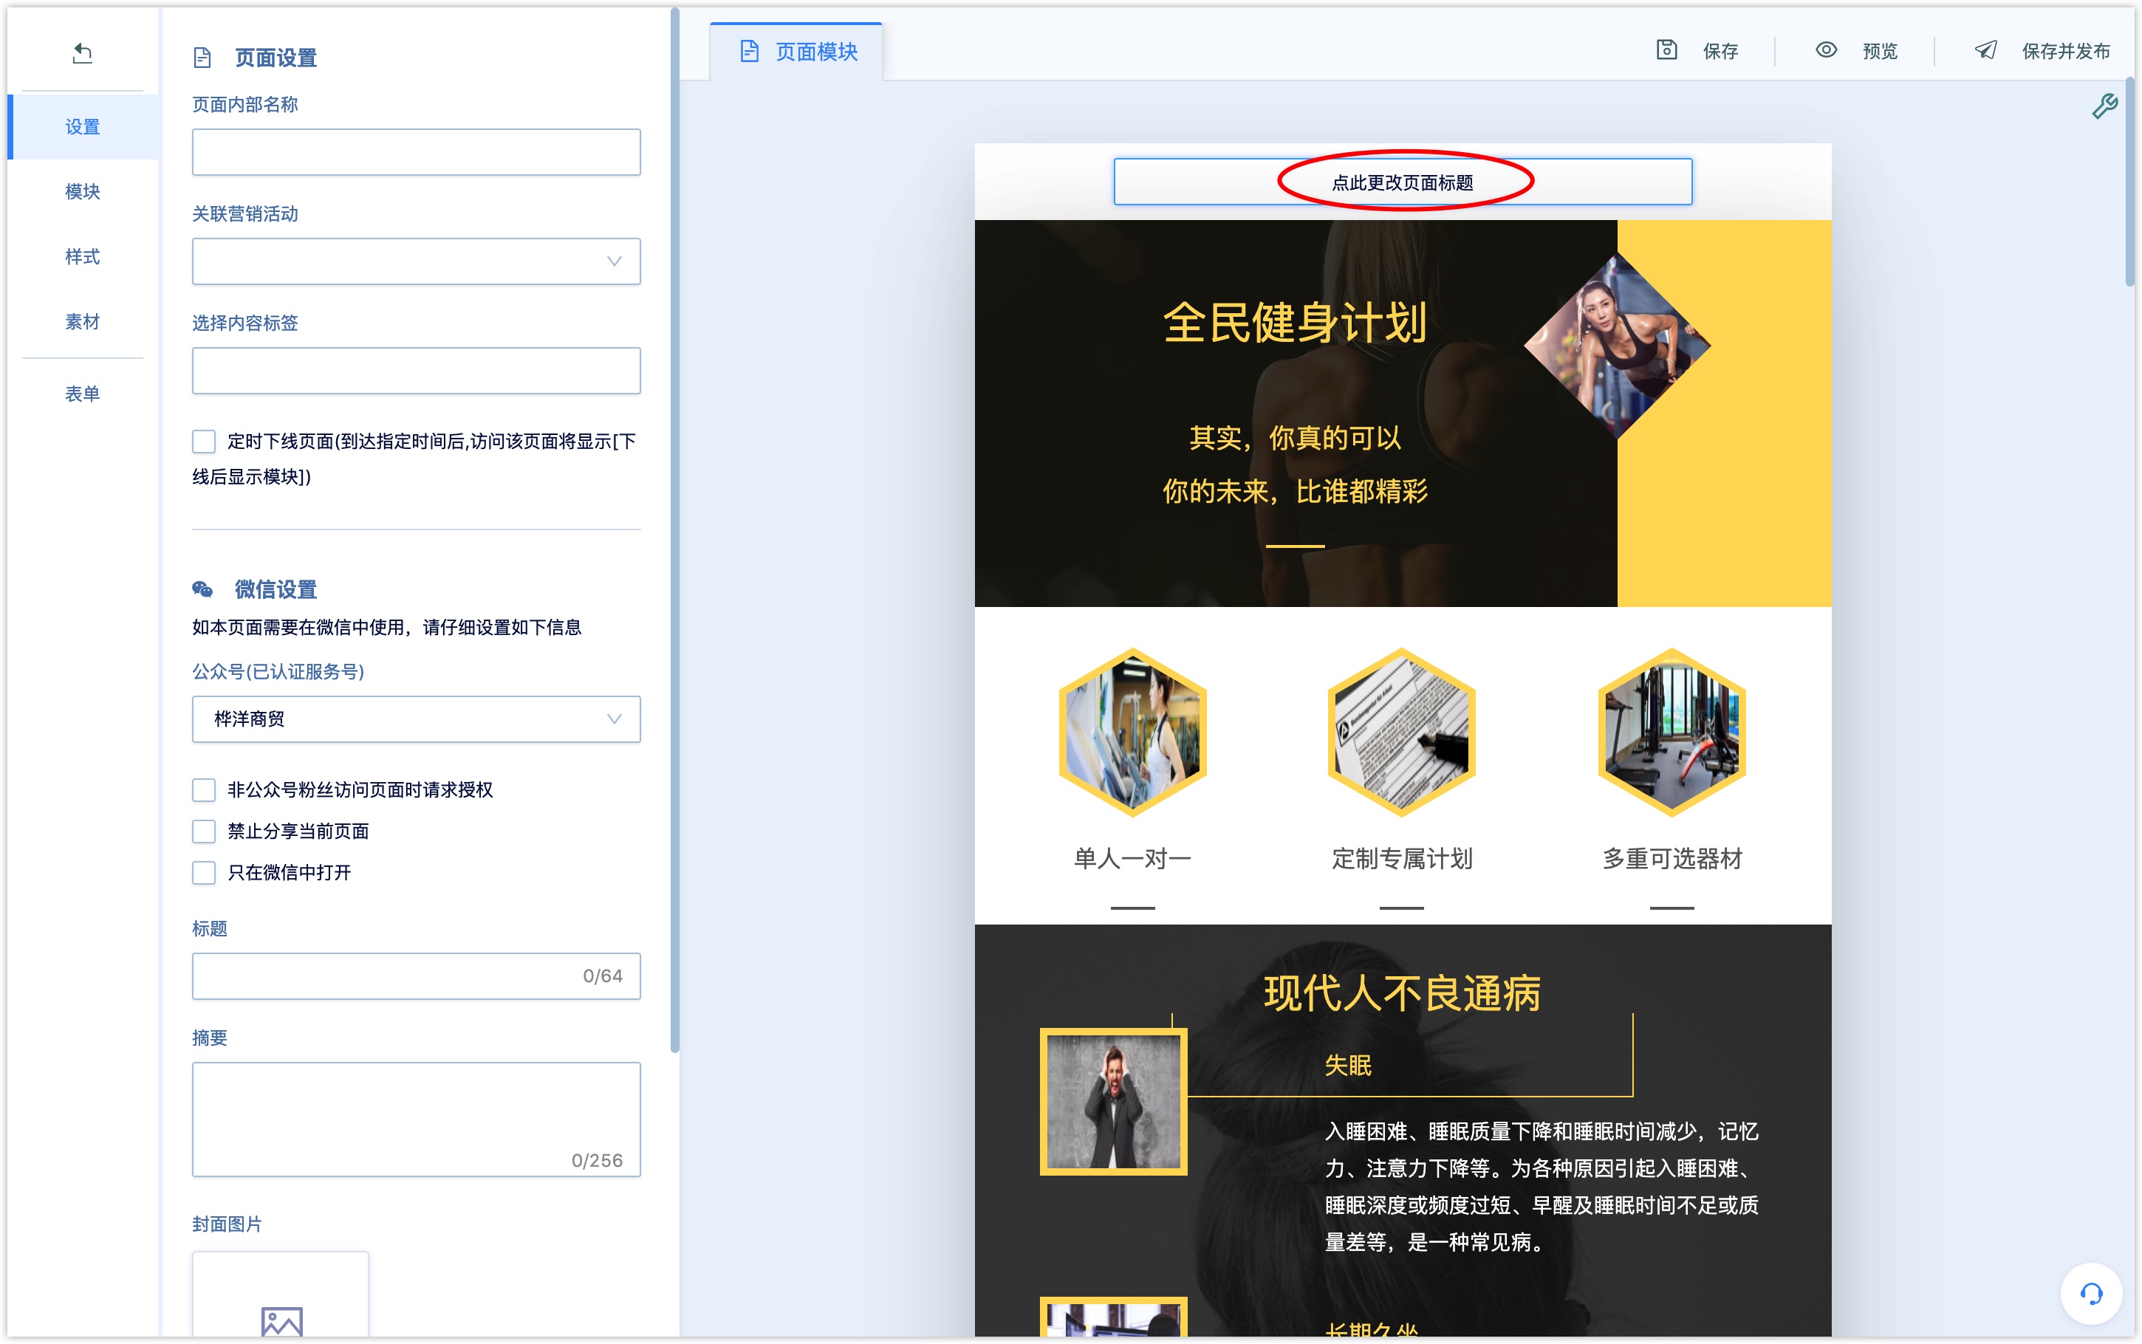Click the 页面内部名称 input field
The width and height of the screenshot is (2142, 1344).
[416, 152]
